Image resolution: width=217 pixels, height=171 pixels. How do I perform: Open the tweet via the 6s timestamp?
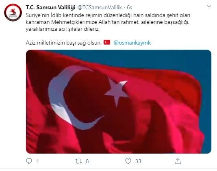coord(130,7)
